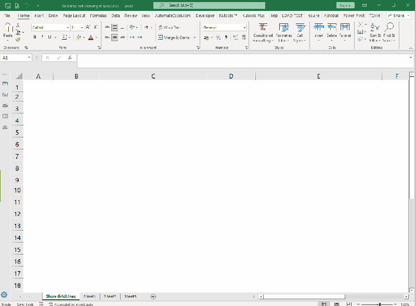Toggle bold formatting
The width and height of the screenshot is (416, 306).
(x=34, y=37)
